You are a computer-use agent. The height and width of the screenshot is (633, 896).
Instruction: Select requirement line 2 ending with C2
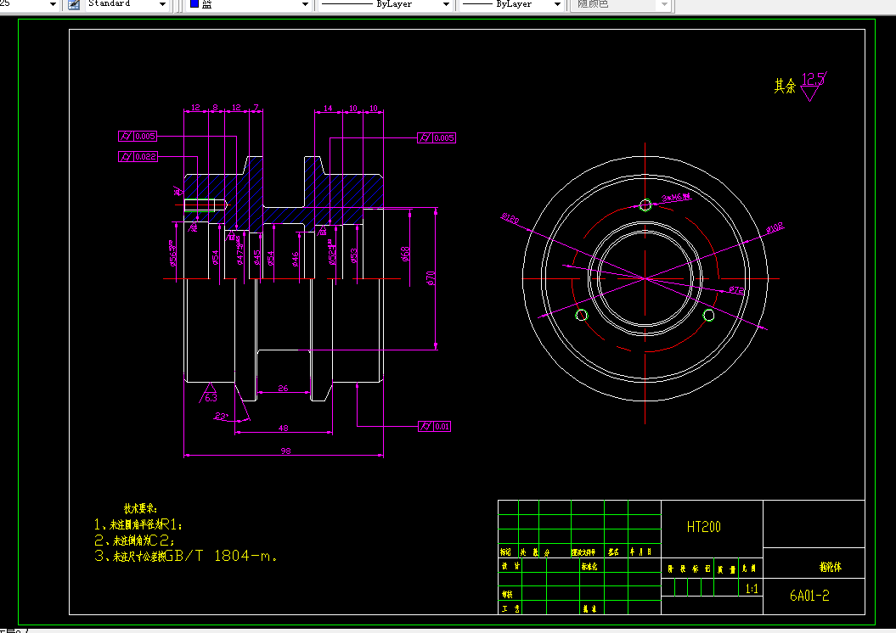(134, 540)
